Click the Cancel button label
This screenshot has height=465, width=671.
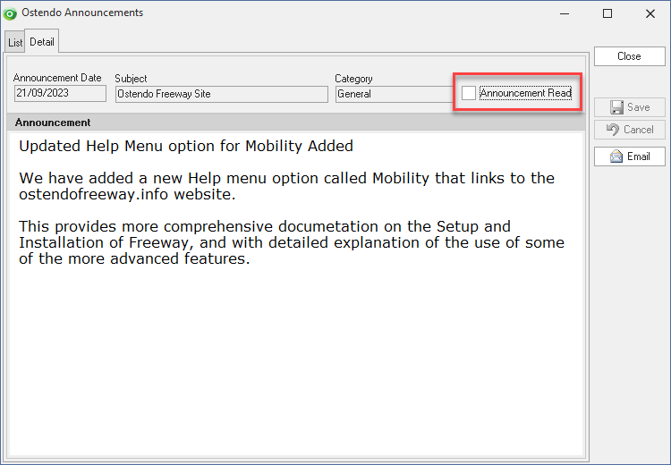point(639,130)
